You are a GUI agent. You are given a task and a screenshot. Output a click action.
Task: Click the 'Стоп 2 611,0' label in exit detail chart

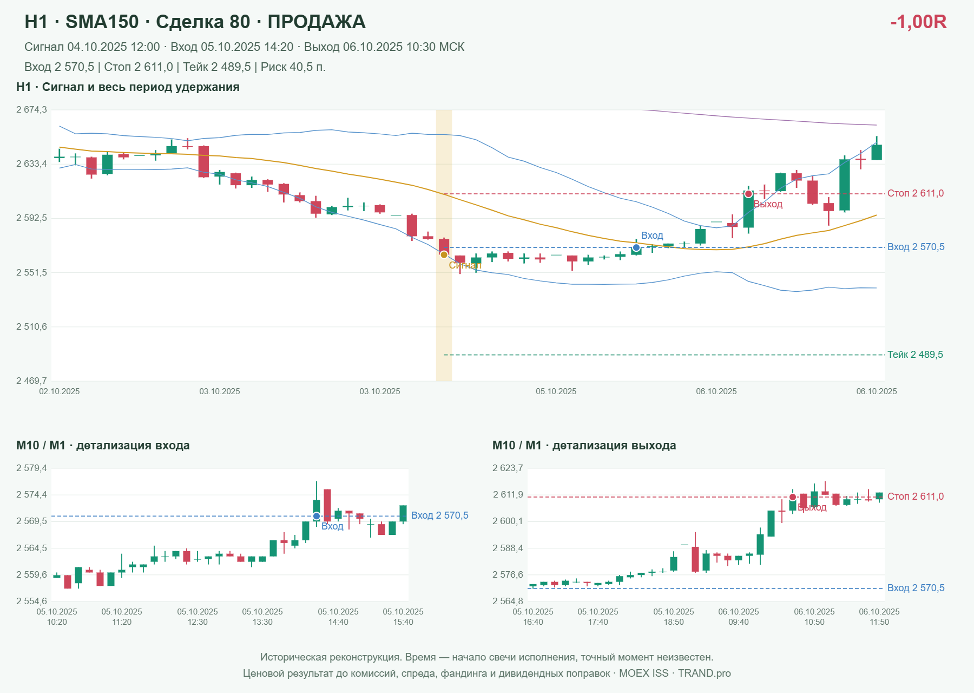point(916,496)
